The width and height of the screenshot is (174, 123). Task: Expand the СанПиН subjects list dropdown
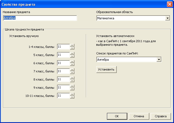point(159,60)
